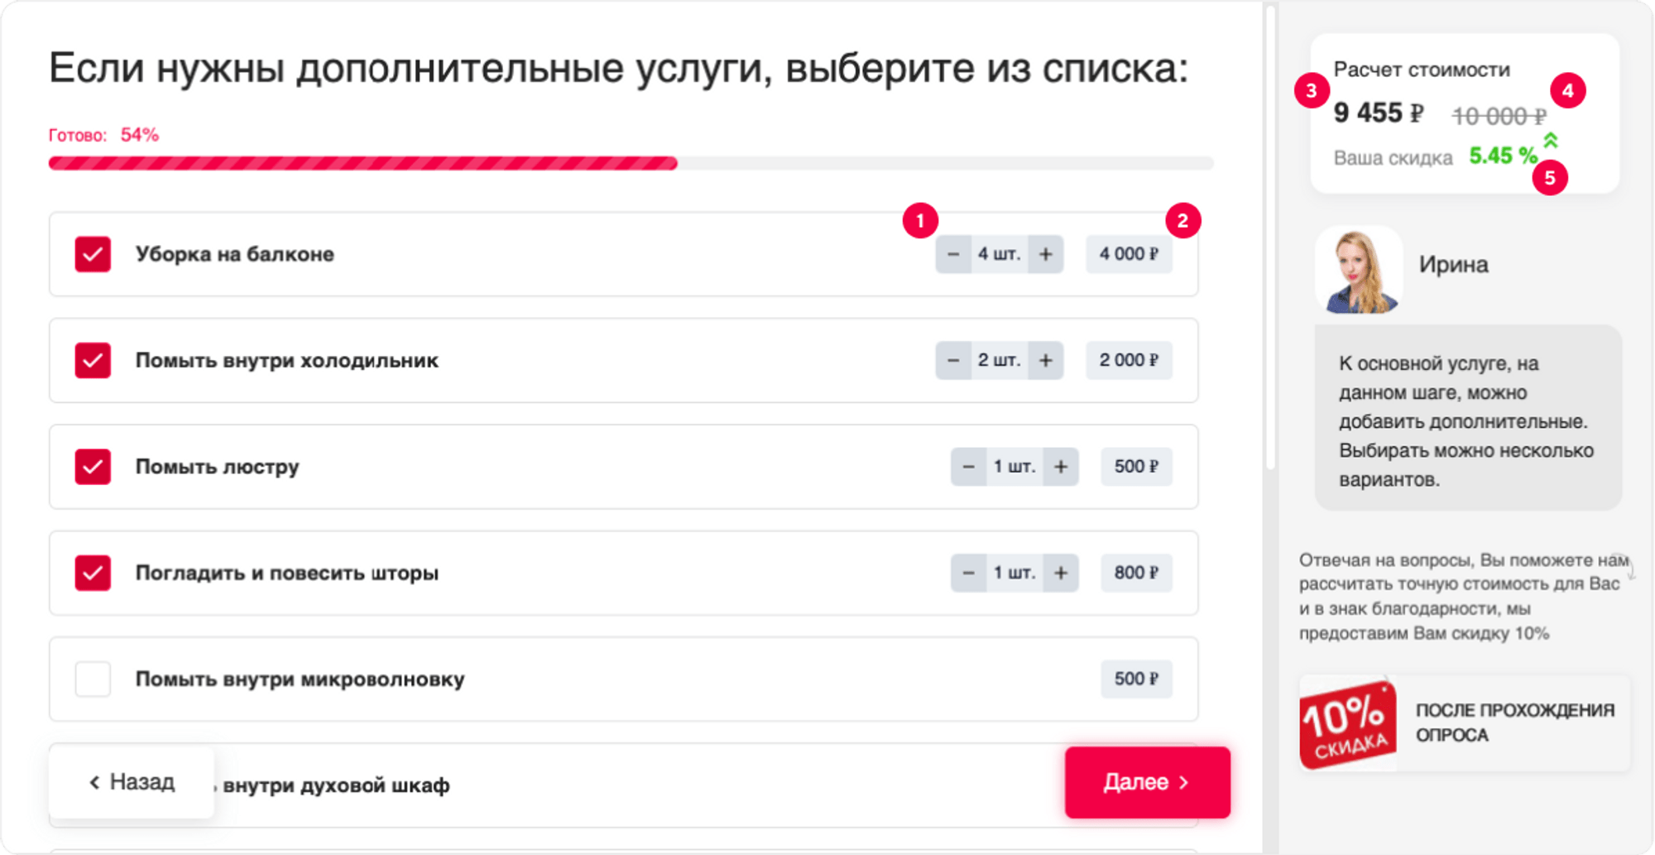1655x855 pixels.
Task: Click minus icon for Помыть внутри холодильник
Action: [953, 361]
